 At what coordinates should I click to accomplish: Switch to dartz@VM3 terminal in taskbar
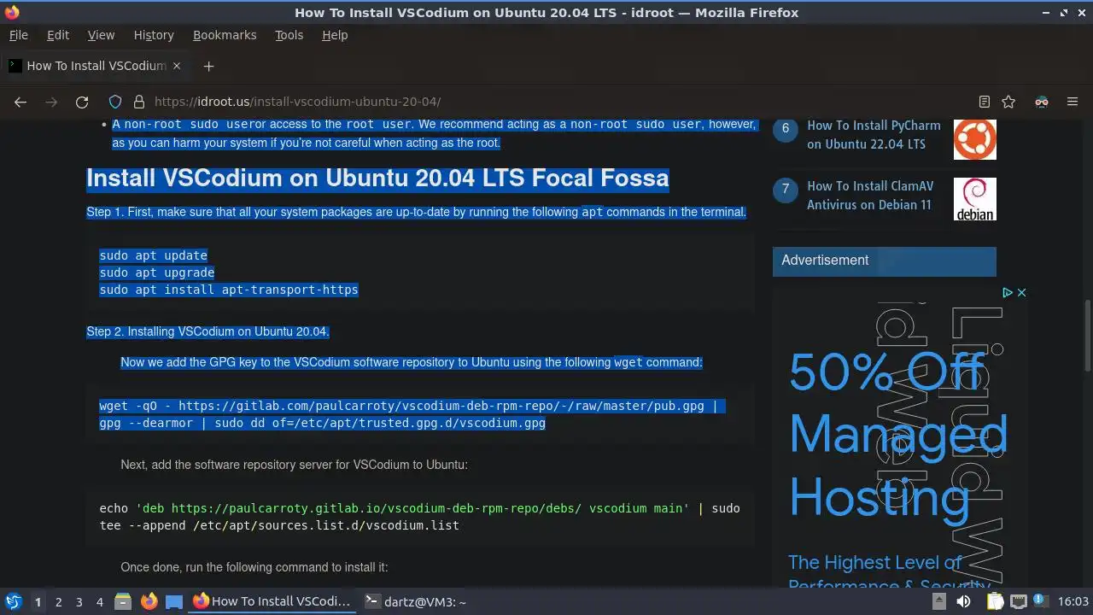click(x=416, y=601)
